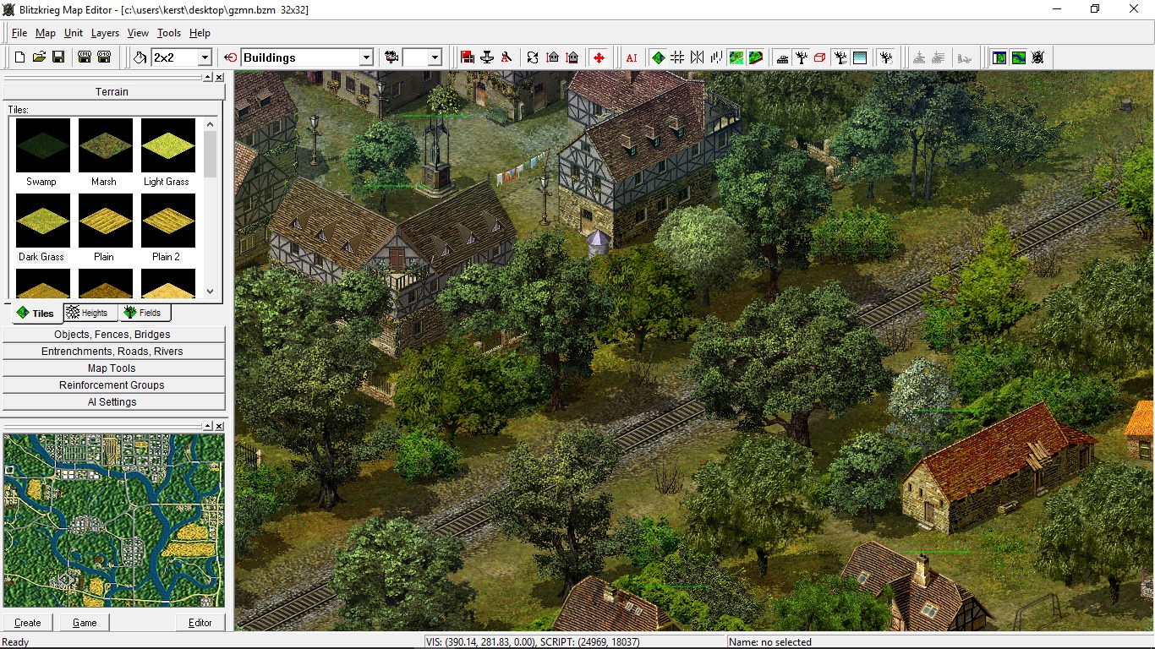Click the New map icon
1155x649 pixels.
click(19, 57)
